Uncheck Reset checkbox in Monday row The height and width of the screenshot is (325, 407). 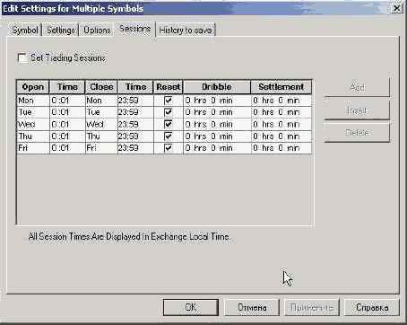click(169, 101)
